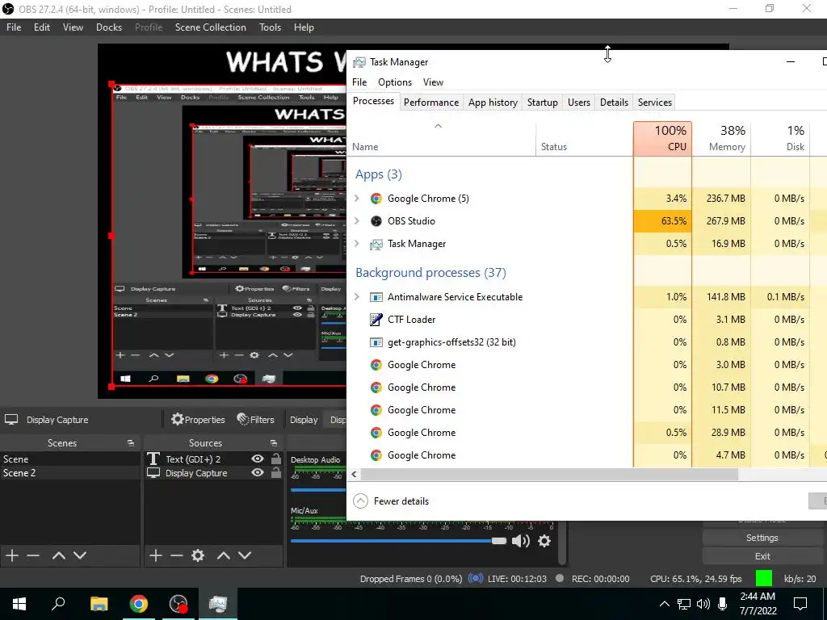The image size is (827, 620).
Task: Toggle visibility of Display Capture source
Action: point(258,472)
